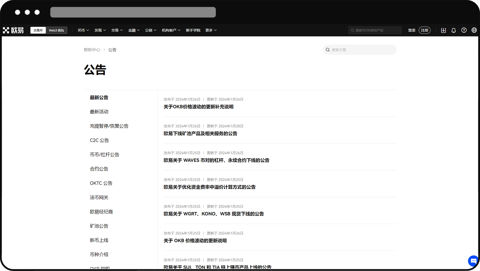Viewport: 480px width, 271px height.
Task: Click the magnifier in the top coin search bar
Action: click(352, 30)
